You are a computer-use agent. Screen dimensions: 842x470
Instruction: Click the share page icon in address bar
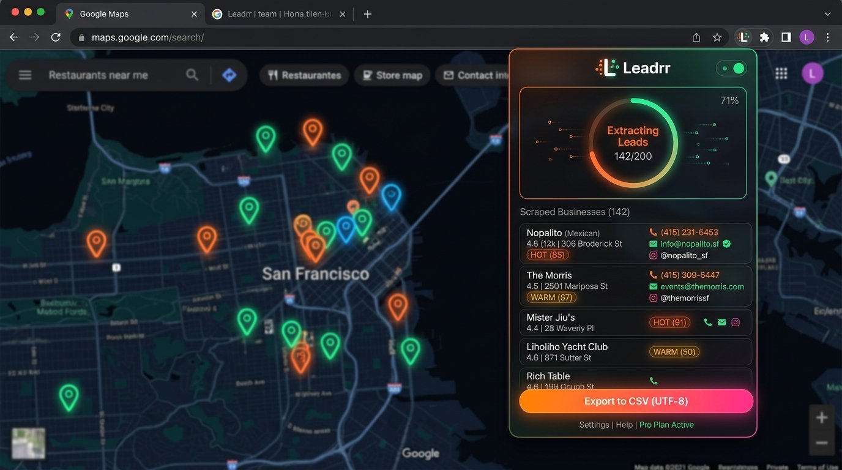click(x=696, y=37)
